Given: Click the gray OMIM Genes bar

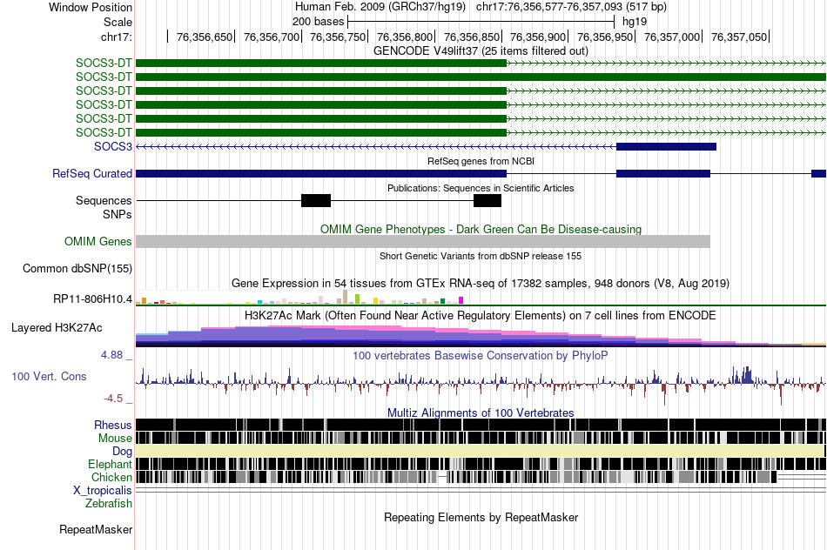Looking at the screenshot, I should [423, 242].
